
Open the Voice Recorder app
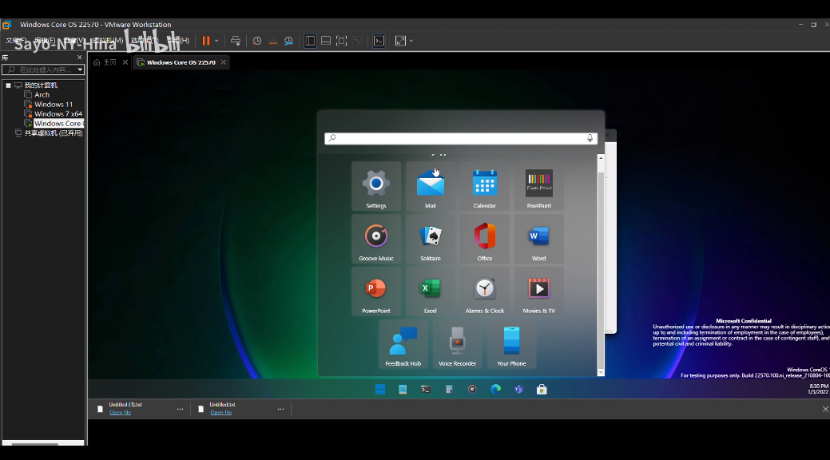click(x=457, y=344)
